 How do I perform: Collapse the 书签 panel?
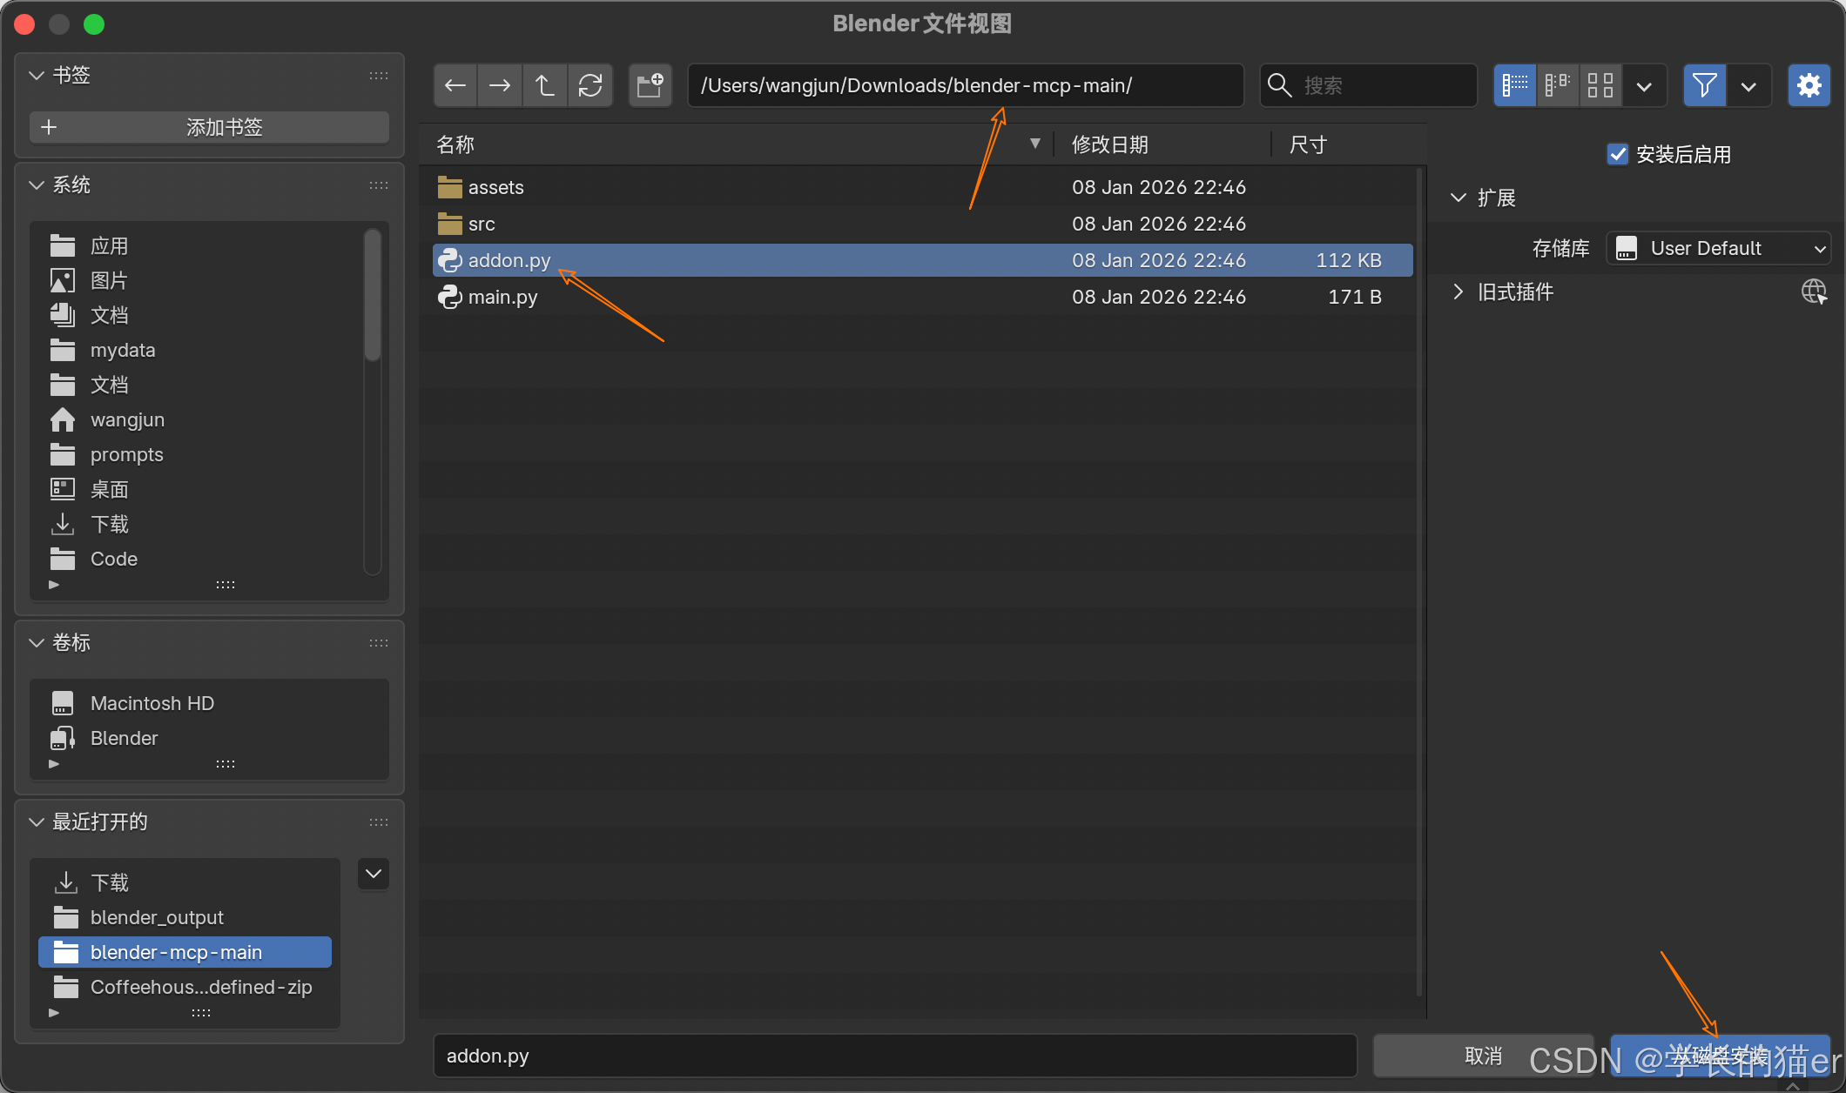pos(37,76)
